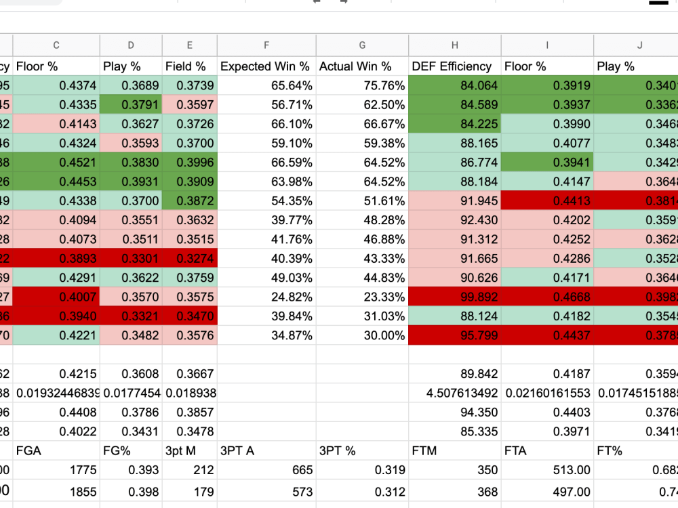678x508 pixels.
Task: Click the Expected Win value 65.64%
Action: point(266,85)
